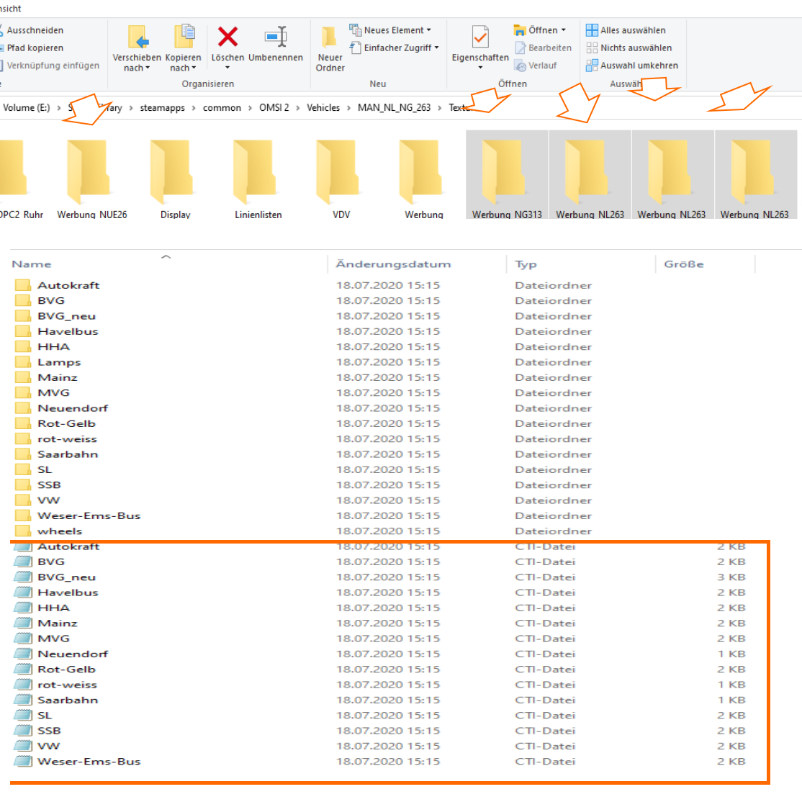This screenshot has height=802, width=802.
Task: Select the Havelbus folder in list
Action: click(x=68, y=332)
